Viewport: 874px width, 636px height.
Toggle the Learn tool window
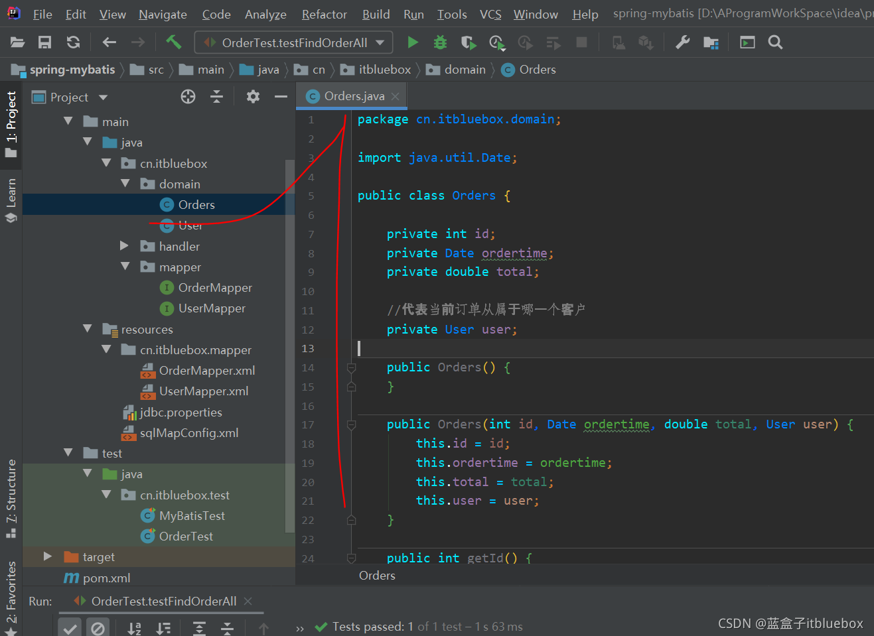11,200
